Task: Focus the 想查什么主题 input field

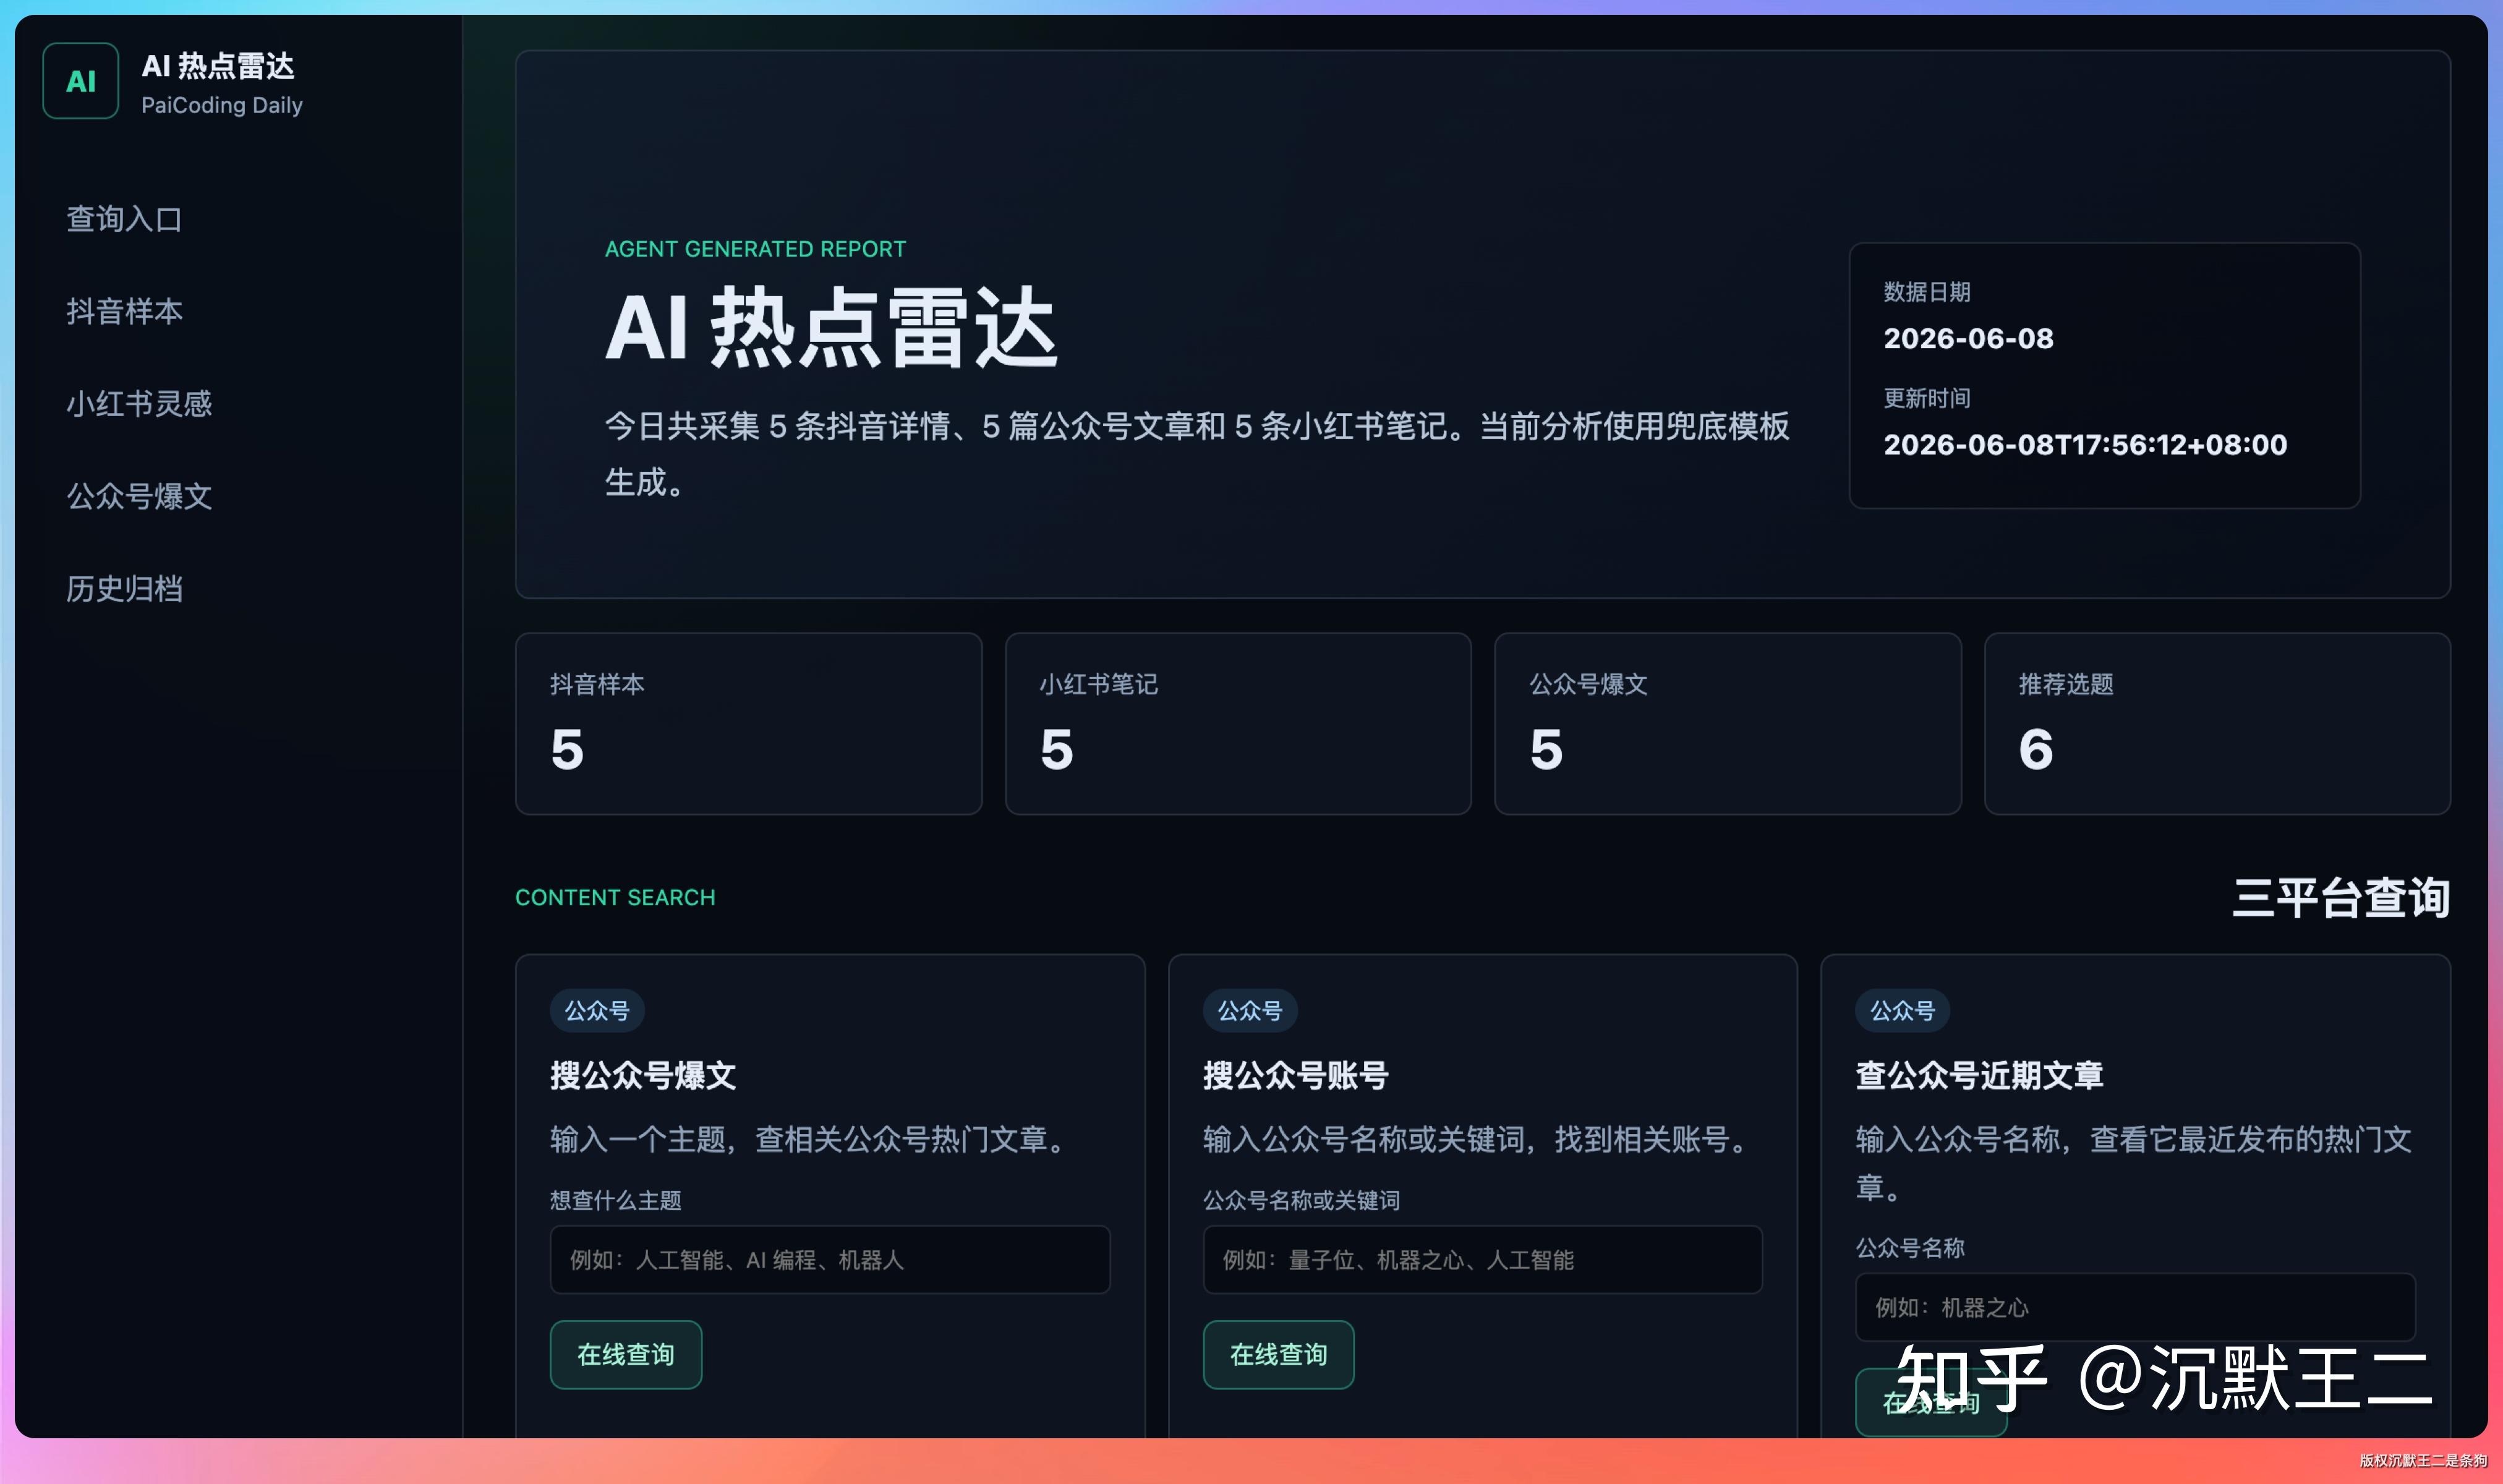Action: 830,1260
